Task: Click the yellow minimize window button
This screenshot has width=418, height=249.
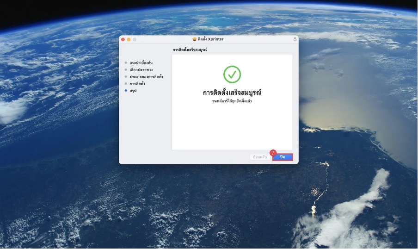Action: coord(129,39)
